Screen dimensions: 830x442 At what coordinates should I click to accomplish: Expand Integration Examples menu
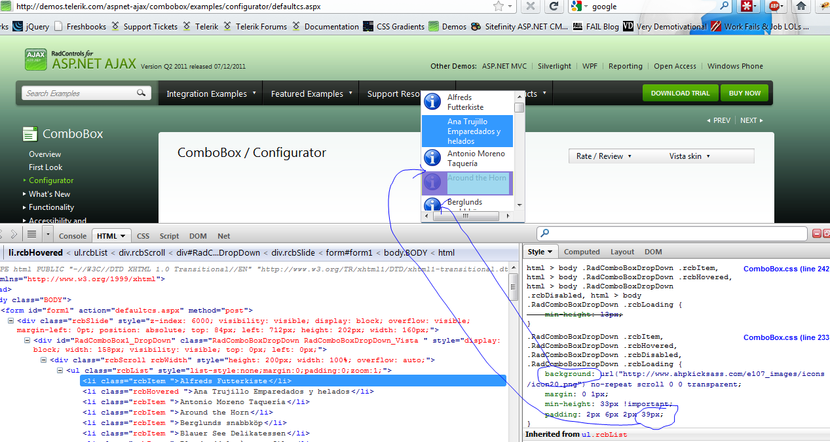(x=254, y=93)
